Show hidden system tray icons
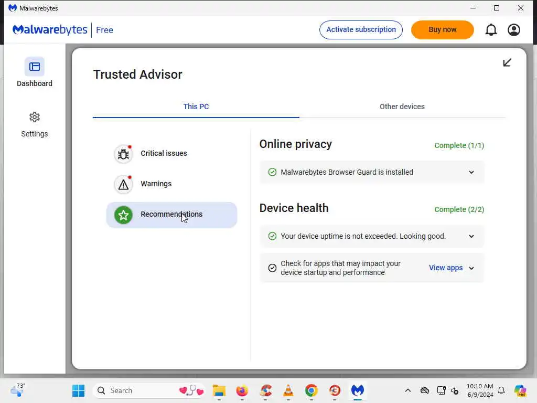 (x=407, y=390)
